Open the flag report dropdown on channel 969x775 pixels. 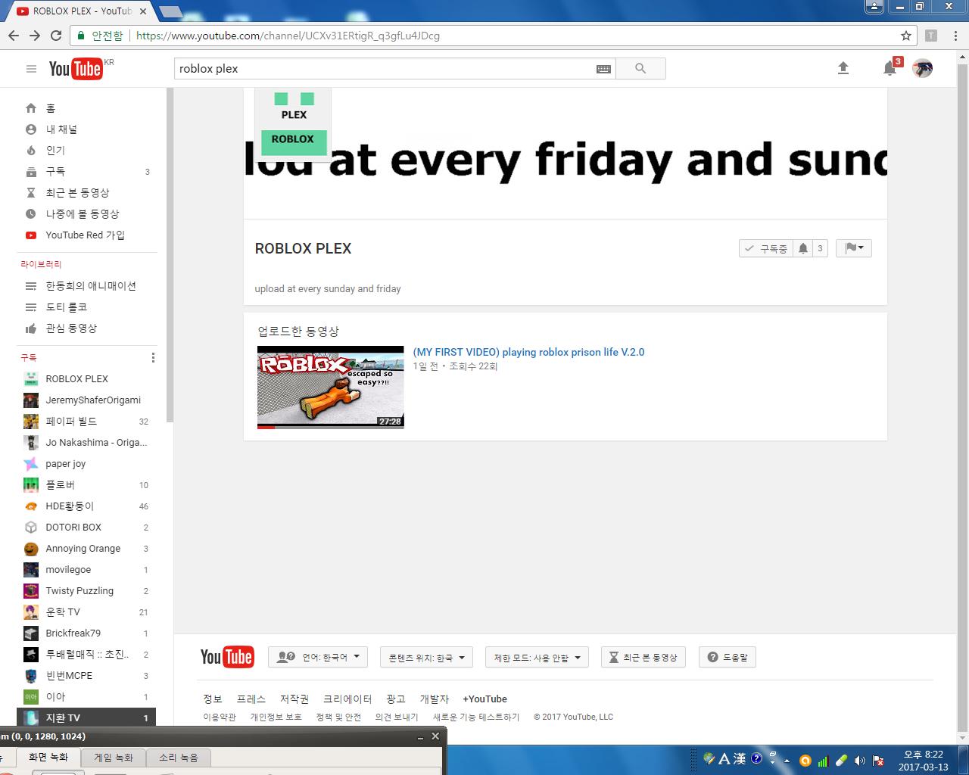[854, 248]
